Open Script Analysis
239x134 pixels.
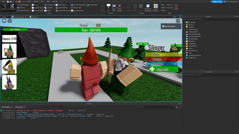(x=37, y=7)
